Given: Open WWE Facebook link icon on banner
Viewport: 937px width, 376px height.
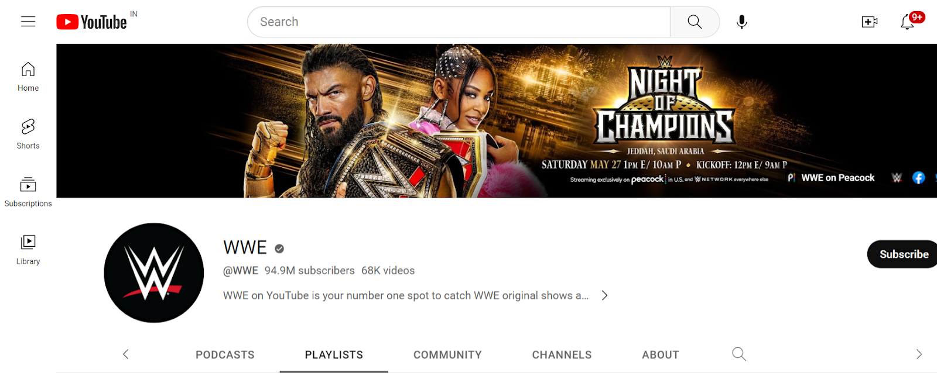Looking at the screenshot, I should click(919, 178).
